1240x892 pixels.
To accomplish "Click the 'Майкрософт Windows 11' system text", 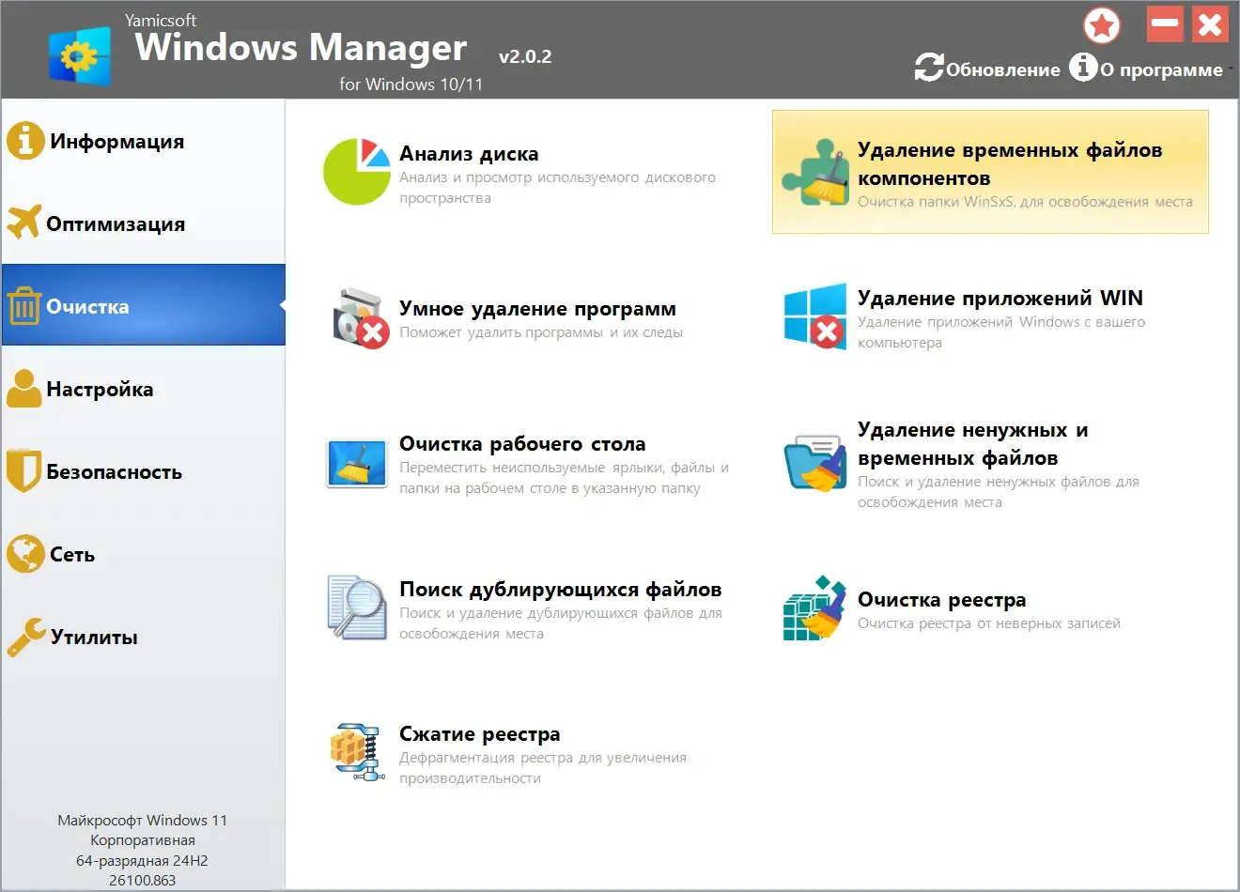I will 143,821.
